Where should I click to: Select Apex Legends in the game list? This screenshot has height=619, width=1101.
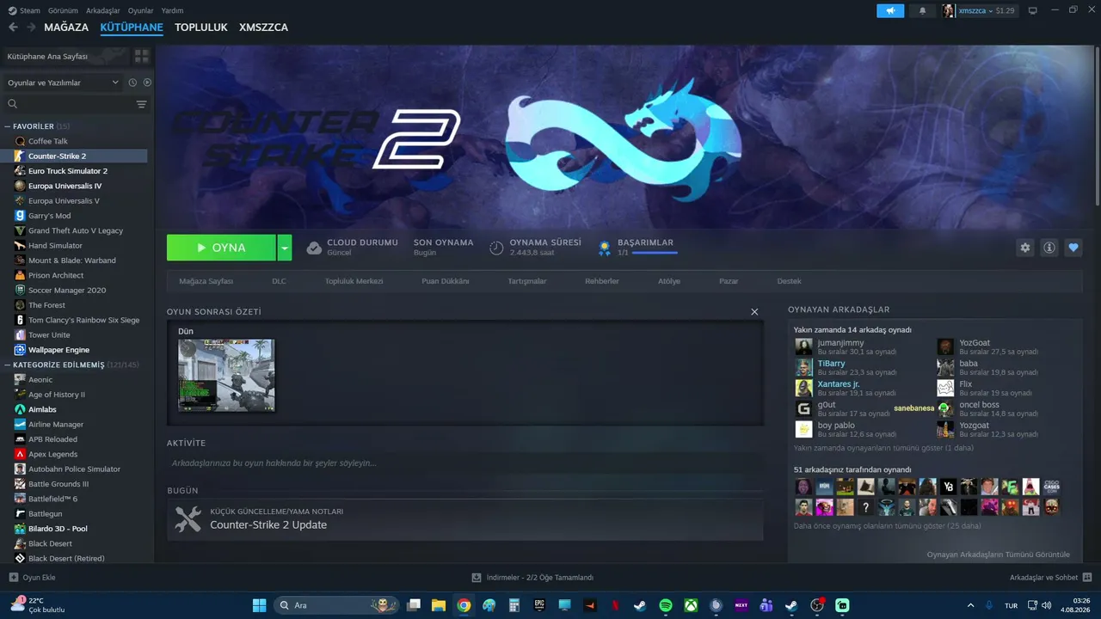(x=52, y=454)
